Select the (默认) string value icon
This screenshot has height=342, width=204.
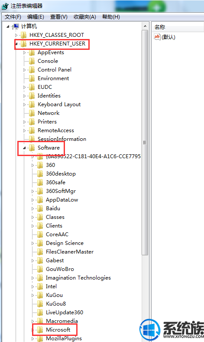[x=157, y=37]
